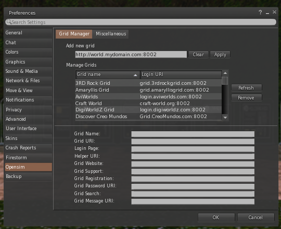Image resolution: width=281 pixels, height=229 pixels.
Task: Click the grid list scroll-down arrow
Action: (x=225, y=118)
